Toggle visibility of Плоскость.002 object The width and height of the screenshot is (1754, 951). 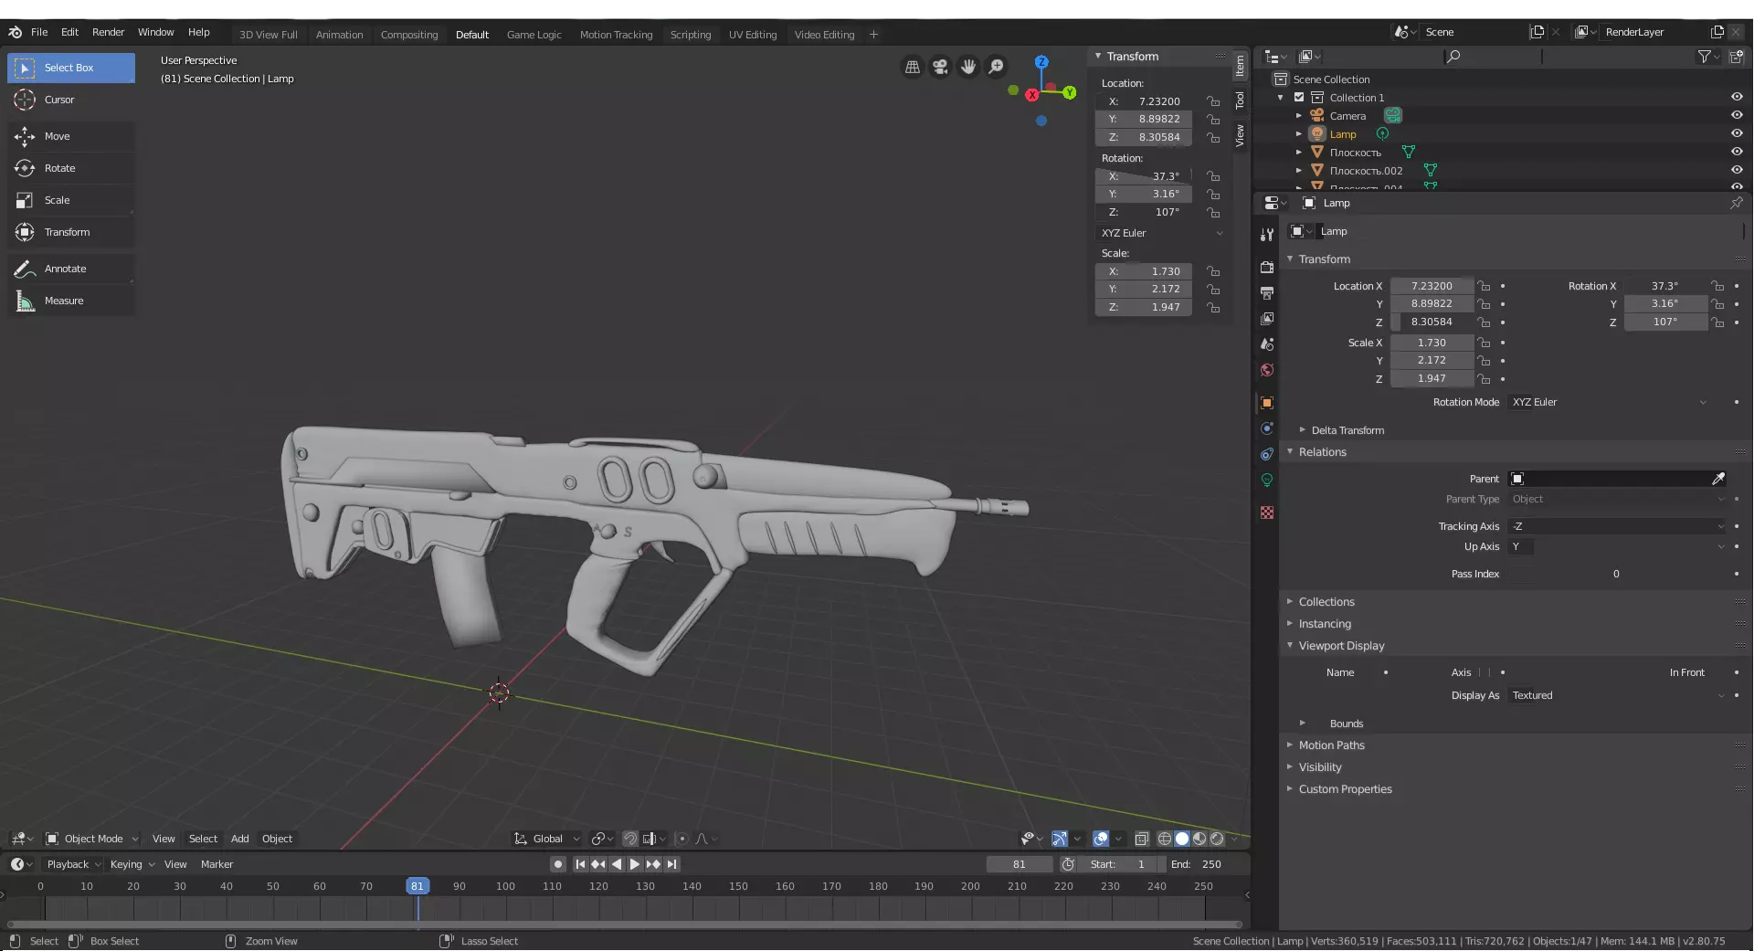click(1737, 170)
